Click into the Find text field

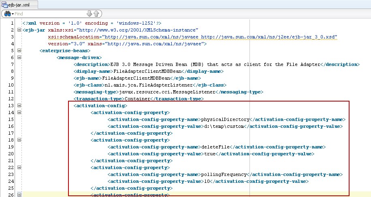coord(49,14)
